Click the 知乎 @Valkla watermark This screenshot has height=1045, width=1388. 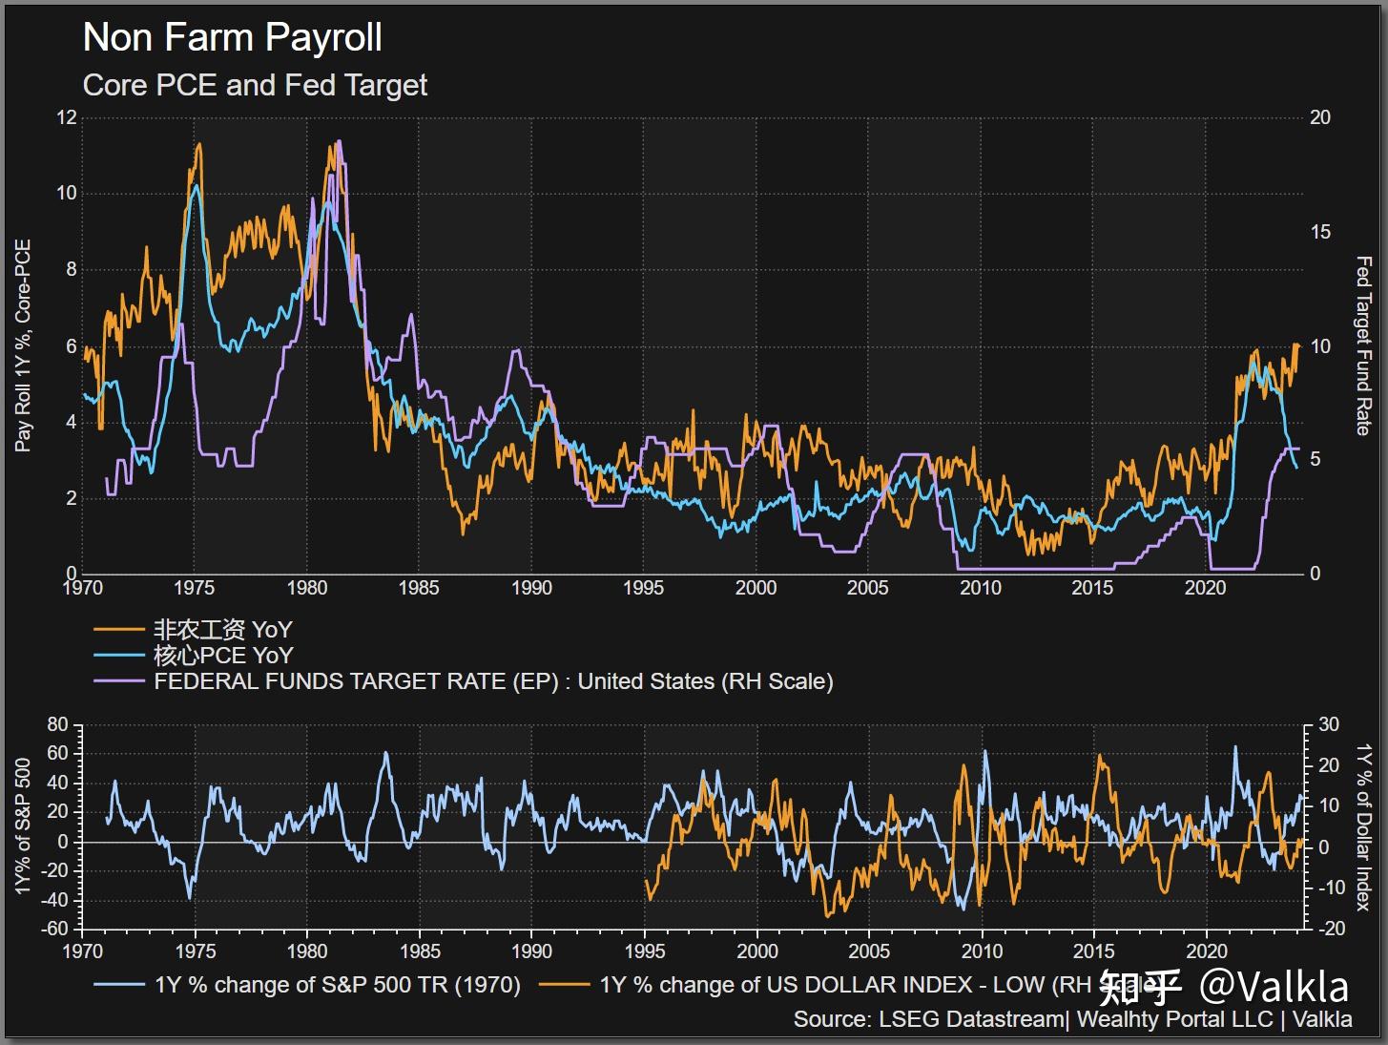click(x=1225, y=987)
